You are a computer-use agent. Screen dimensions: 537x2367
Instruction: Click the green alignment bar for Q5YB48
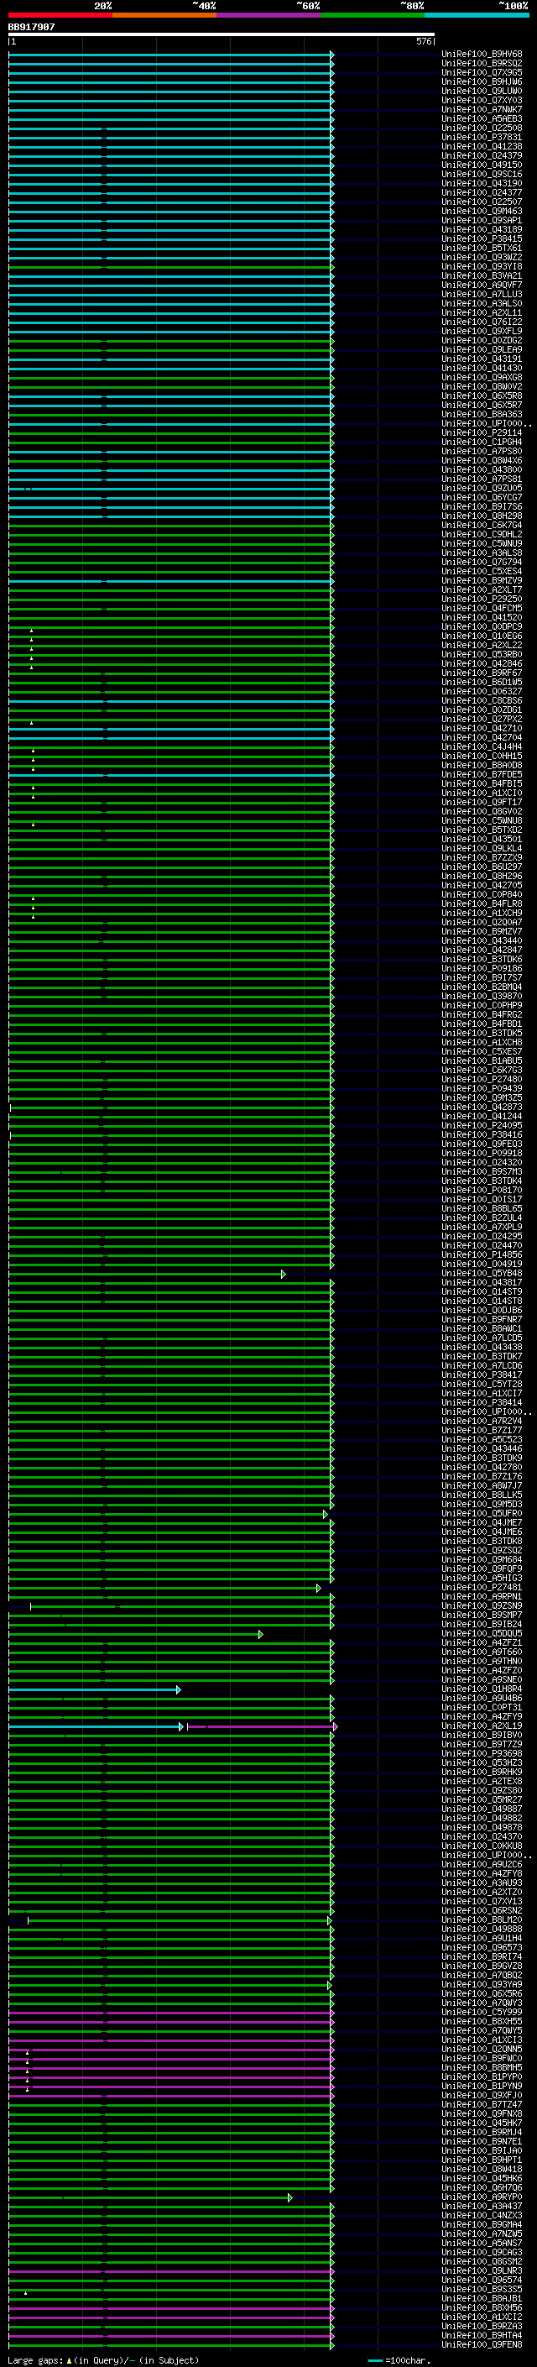click(x=147, y=1274)
